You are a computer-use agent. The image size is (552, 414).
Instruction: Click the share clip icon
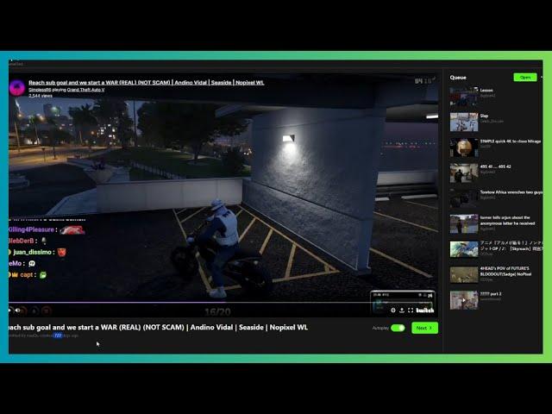tap(402, 310)
